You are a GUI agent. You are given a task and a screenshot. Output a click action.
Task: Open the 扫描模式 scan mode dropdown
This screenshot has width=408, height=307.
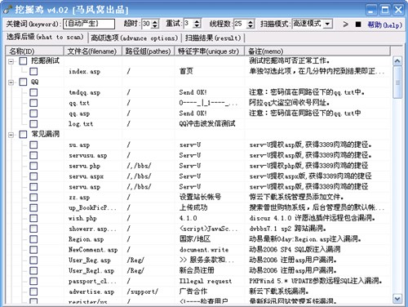point(328,24)
